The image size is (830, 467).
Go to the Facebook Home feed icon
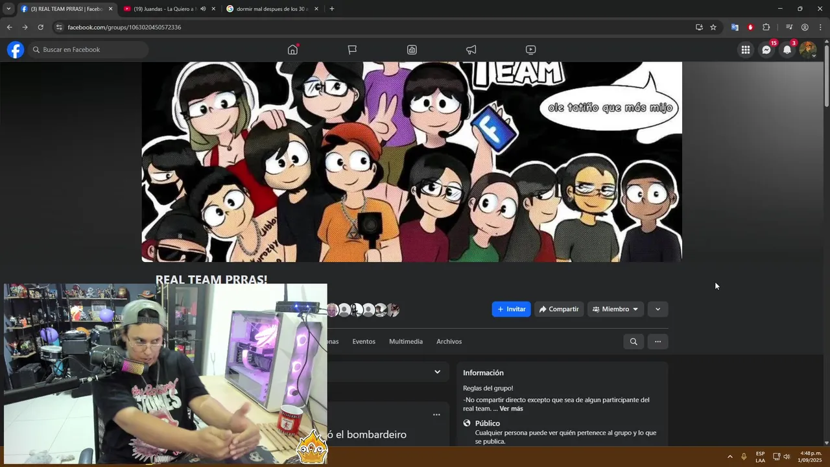tap(292, 50)
